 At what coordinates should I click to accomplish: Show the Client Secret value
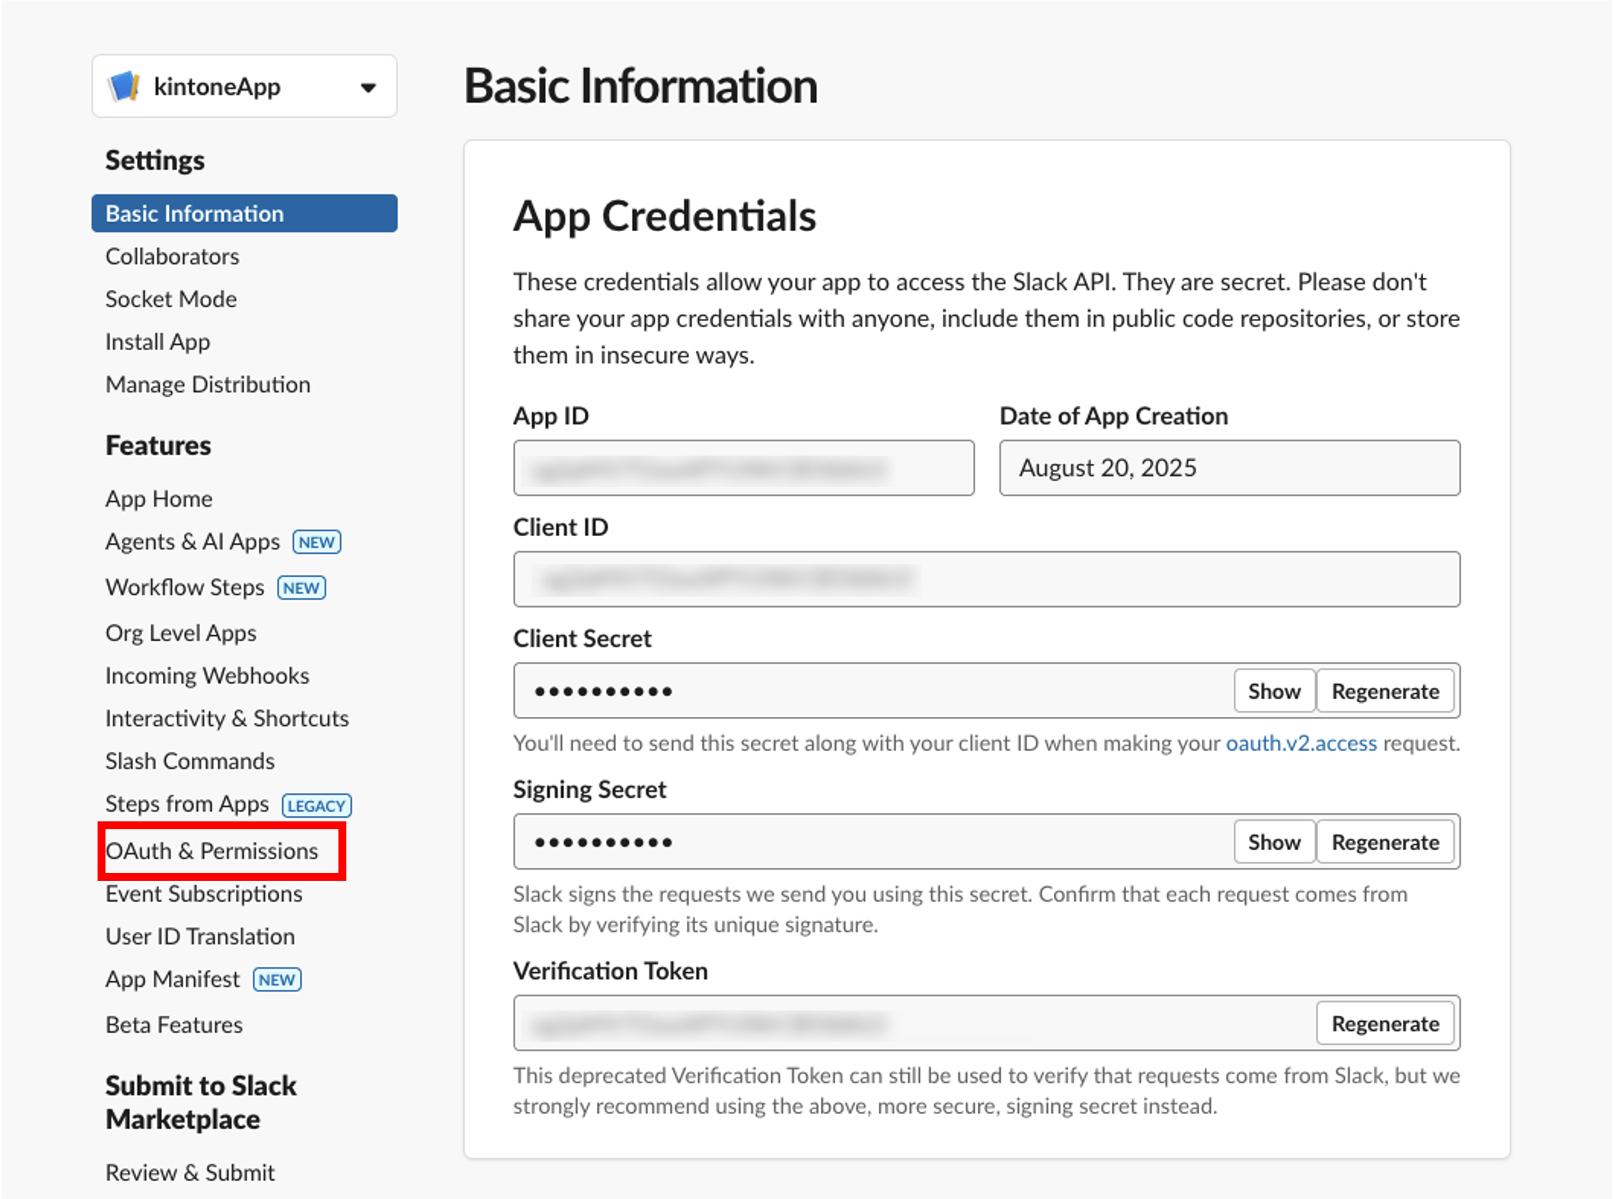[x=1274, y=691]
